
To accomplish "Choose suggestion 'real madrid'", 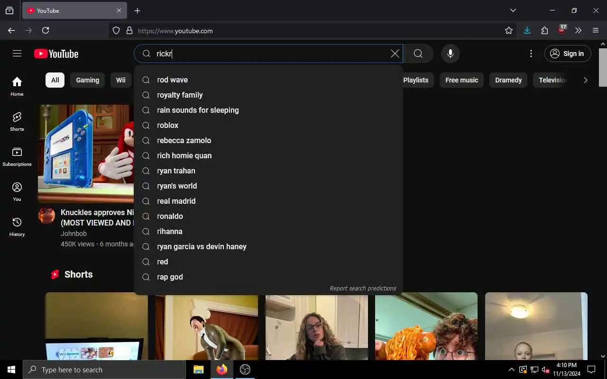I will pos(268,201).
